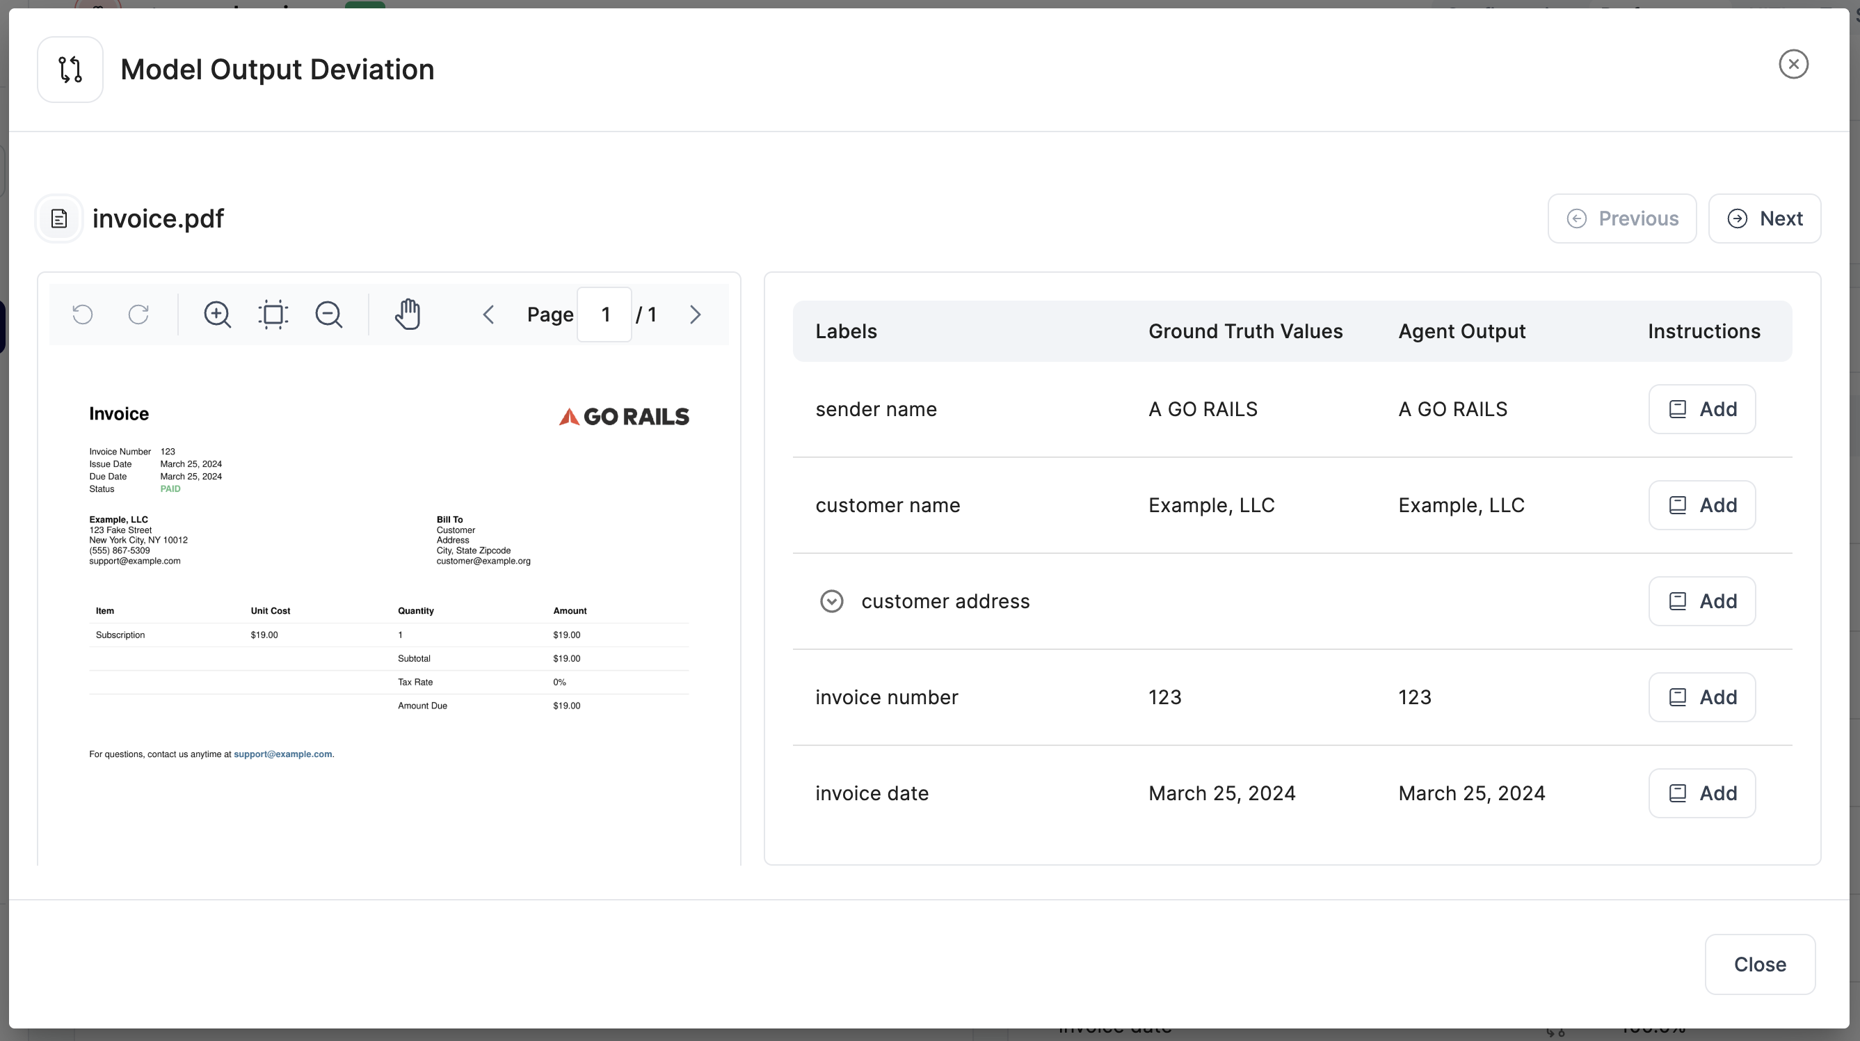Screen dimensions: 1860x1041
Task: Click the rotate counterclockwise icon
Action: [83, 315]
